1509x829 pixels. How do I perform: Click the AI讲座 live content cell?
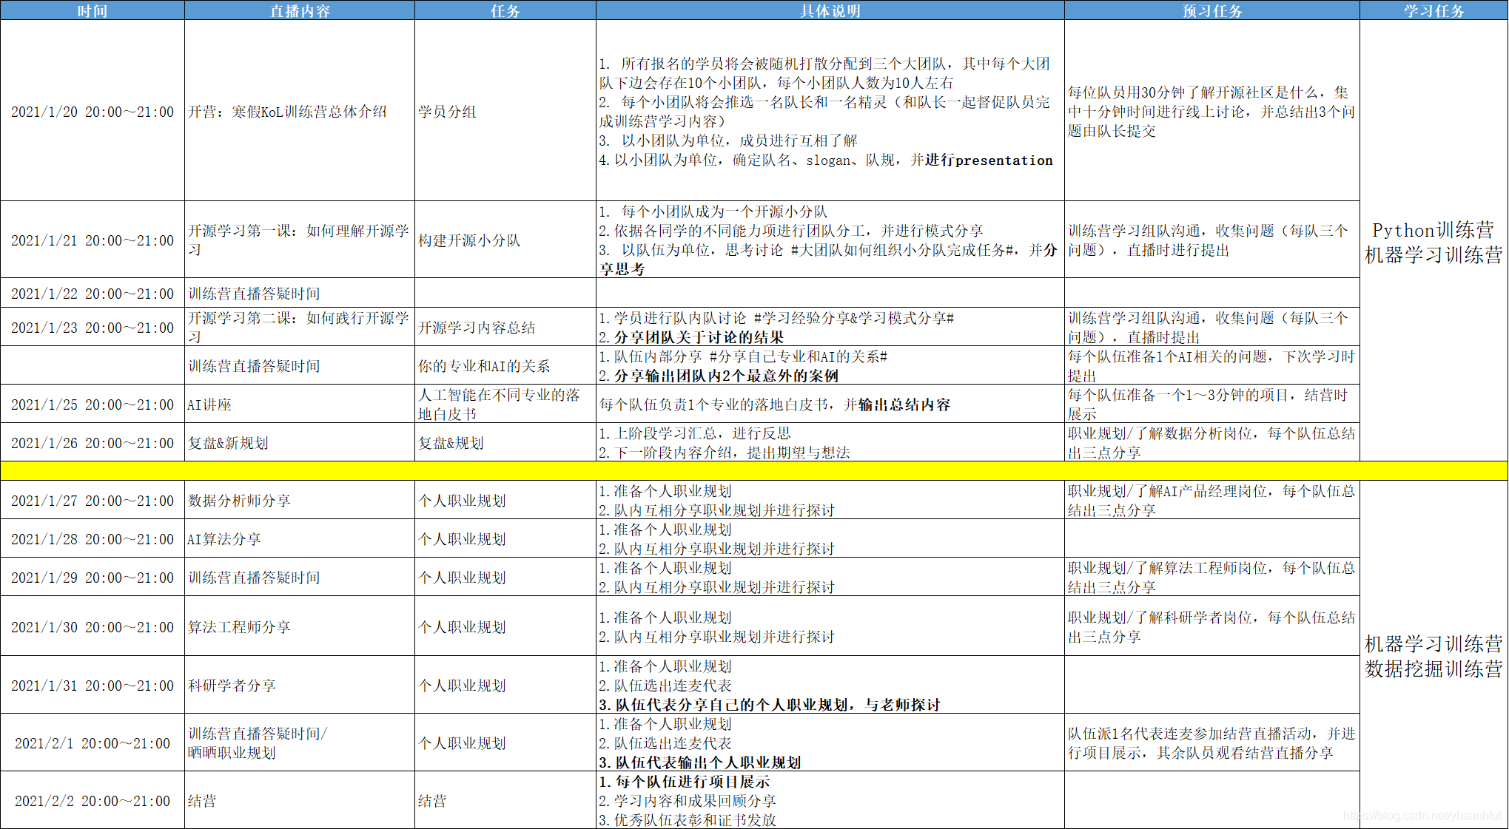(209, 405)
